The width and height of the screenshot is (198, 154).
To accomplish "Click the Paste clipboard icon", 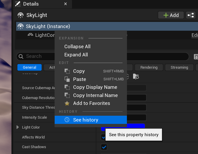I will (67, 79).
